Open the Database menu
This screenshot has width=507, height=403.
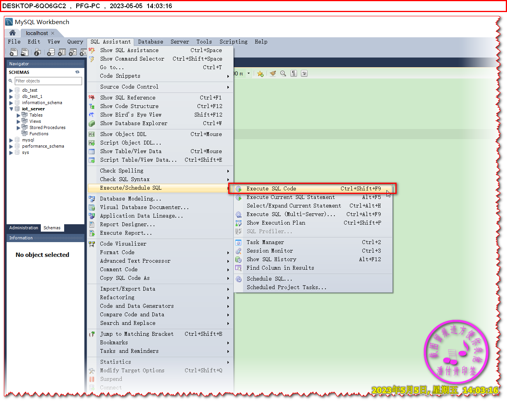150,42
